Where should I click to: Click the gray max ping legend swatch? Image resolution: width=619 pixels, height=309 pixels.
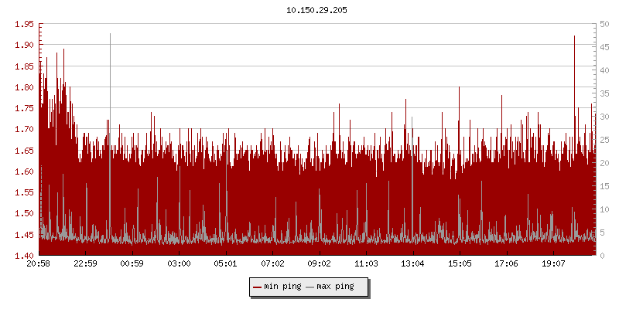[310, 287]
